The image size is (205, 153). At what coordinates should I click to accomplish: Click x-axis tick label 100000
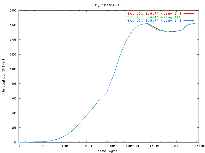132,146
